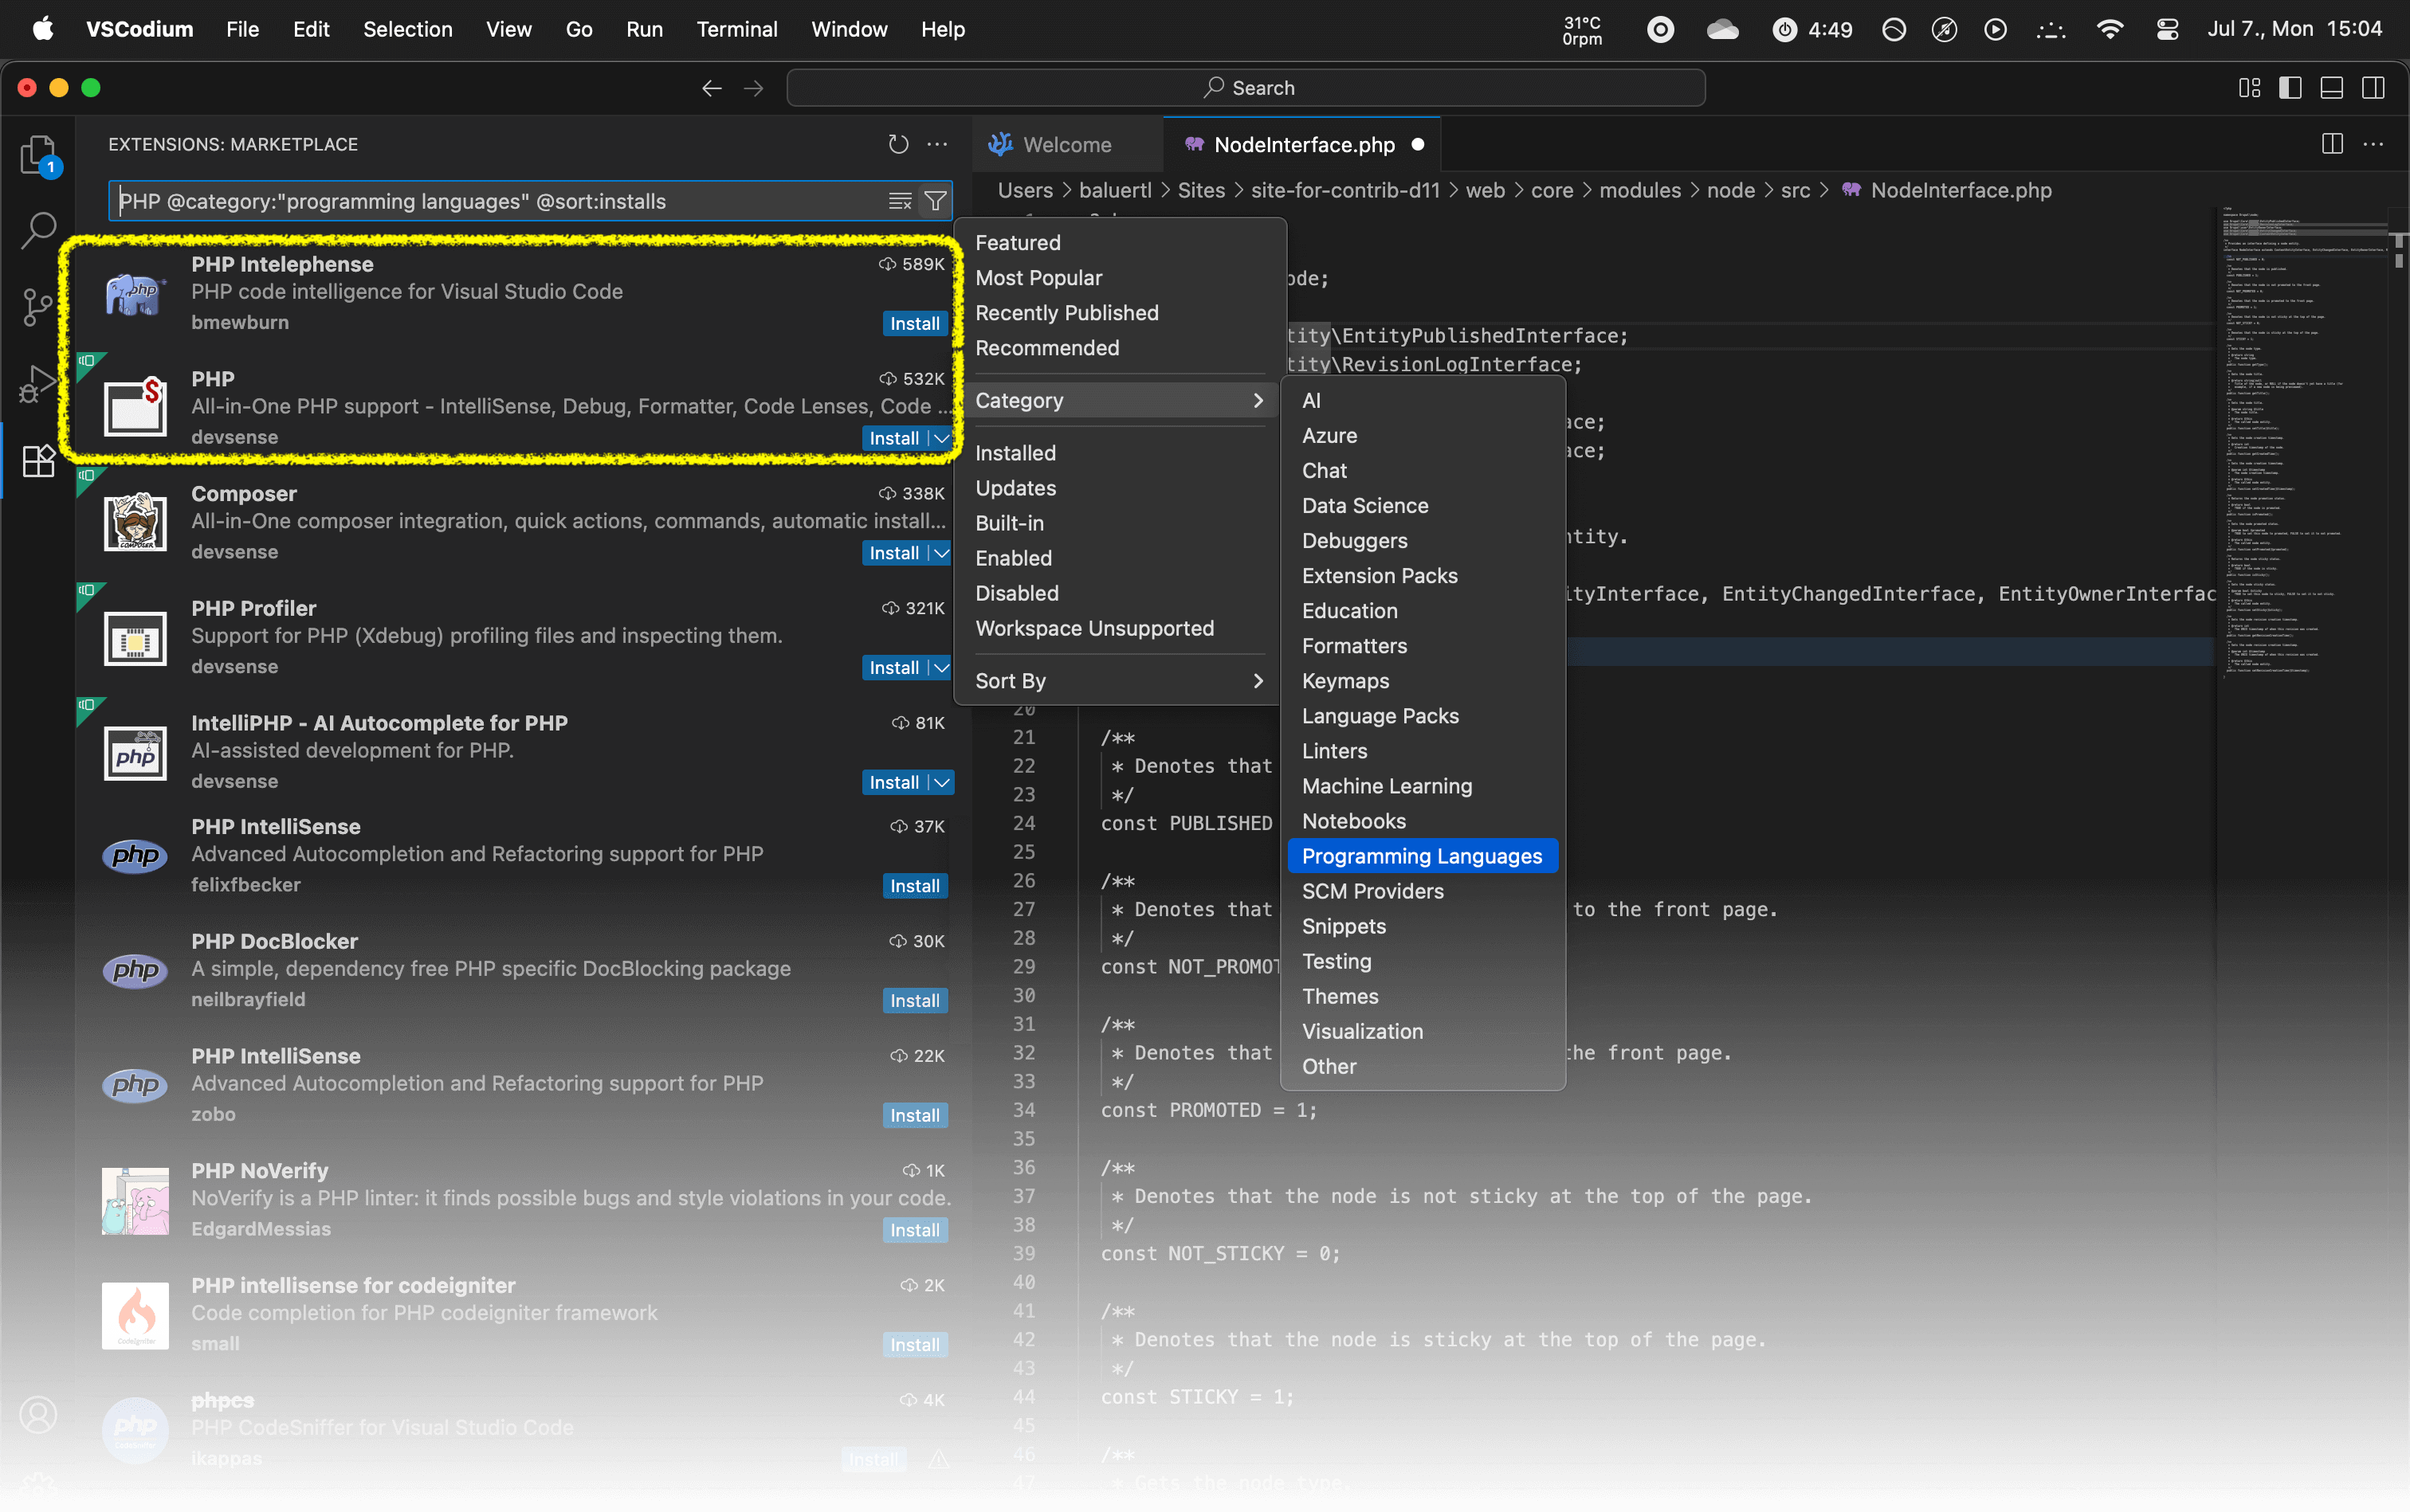The width and height of the screenshot is (2410, 1512).
Task: Open the Terminal menu in menu bar
Action: [x=736, y=29]
